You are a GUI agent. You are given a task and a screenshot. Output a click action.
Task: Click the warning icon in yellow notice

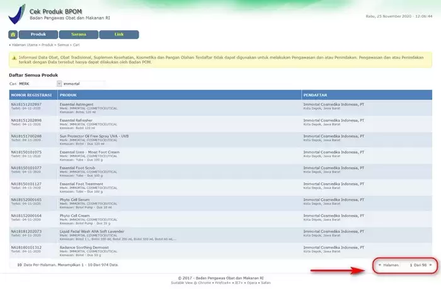(14, 58)
